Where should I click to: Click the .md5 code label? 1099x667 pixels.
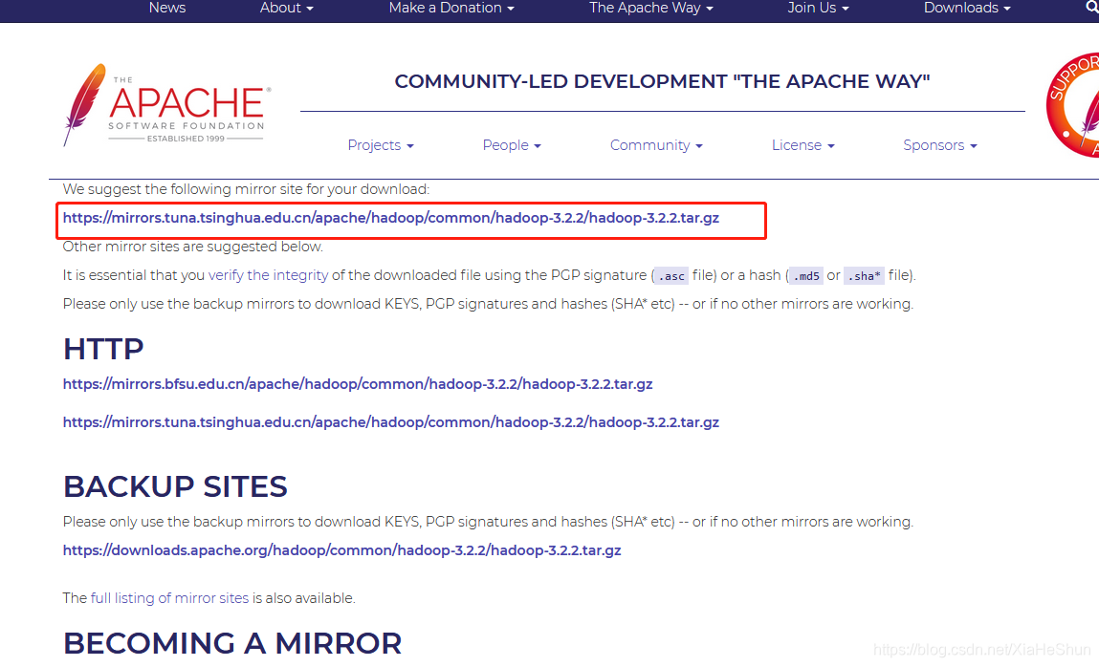806,276
